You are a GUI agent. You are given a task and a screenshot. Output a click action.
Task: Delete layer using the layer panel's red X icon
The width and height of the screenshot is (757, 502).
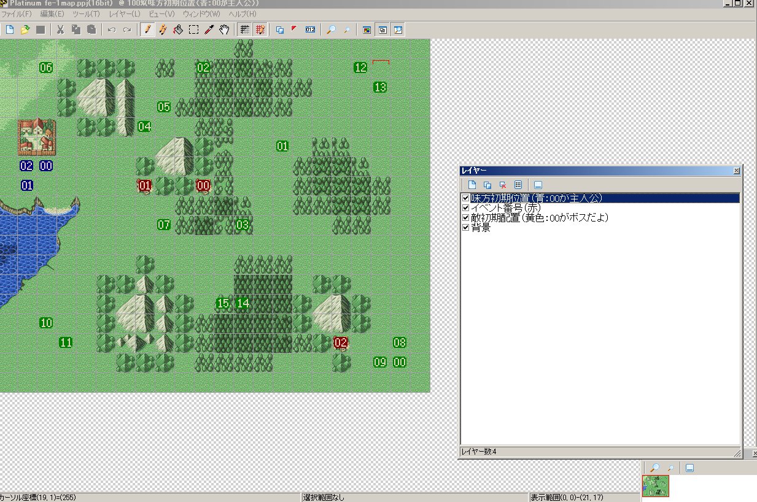(x=503, y=185)
